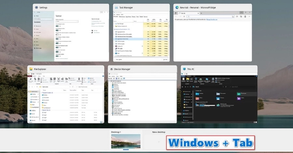Toggle Show search button switch in Settings
This screenshot has width=293, height=153.
click(57, 56)
